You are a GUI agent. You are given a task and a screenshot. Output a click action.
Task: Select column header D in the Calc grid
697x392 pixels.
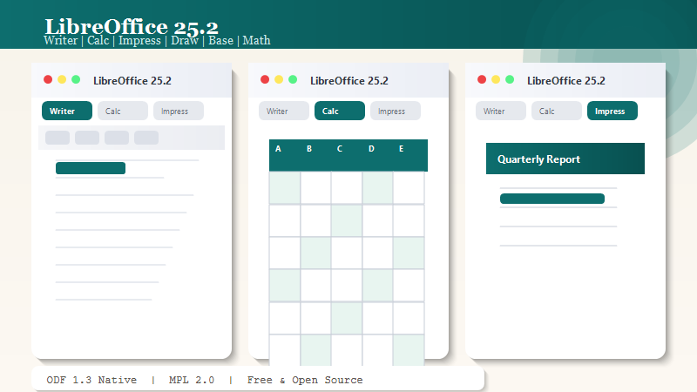pos(371,149)
